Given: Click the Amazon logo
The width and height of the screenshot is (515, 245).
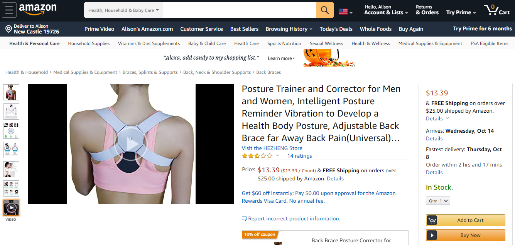Looking at the screenshot, I should coord(37,10).
